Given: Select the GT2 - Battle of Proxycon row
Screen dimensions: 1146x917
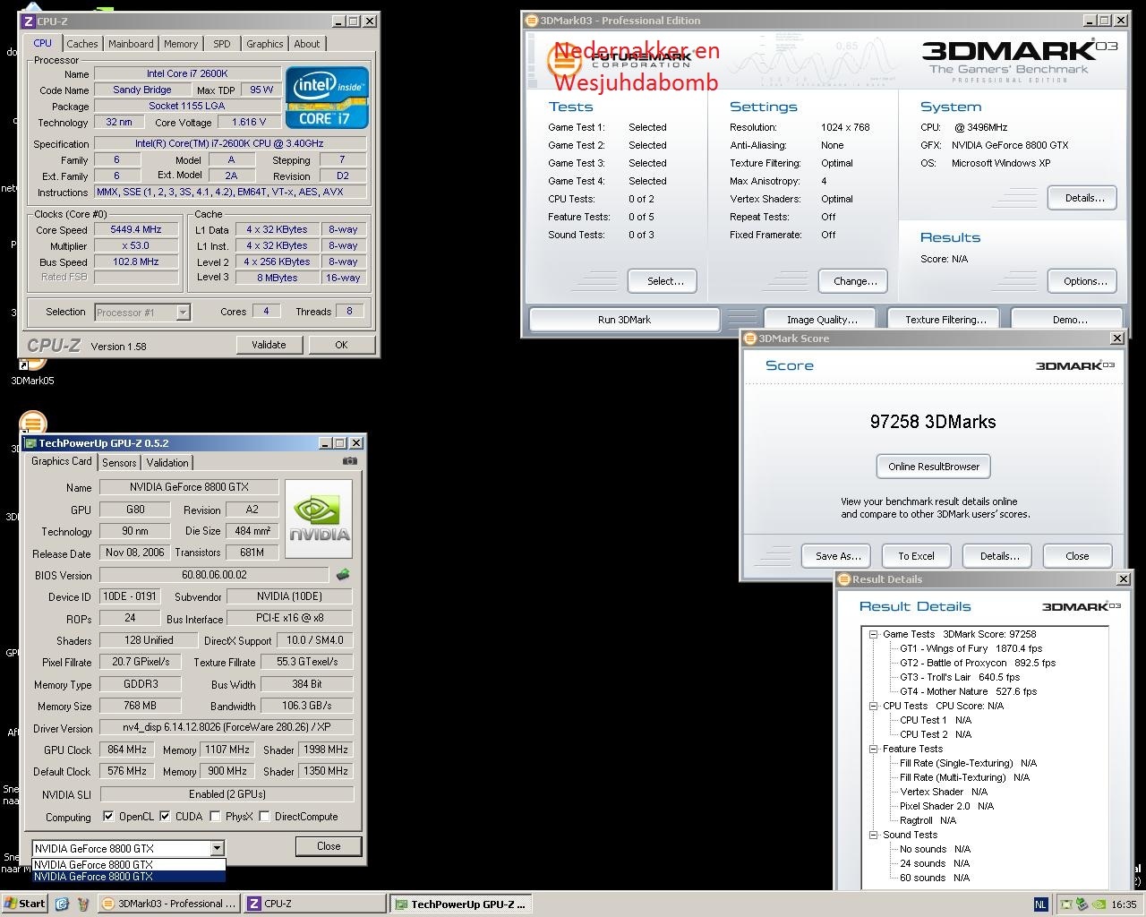Looking at the screenshot, I should click(x=977, y=663).
